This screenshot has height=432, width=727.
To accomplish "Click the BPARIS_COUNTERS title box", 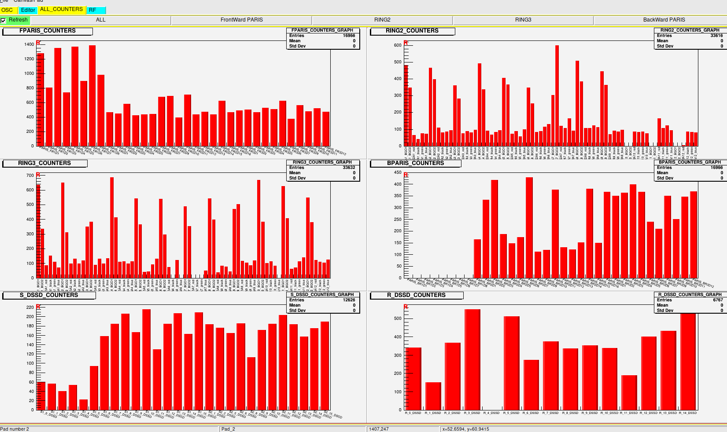I will (416, 163).
